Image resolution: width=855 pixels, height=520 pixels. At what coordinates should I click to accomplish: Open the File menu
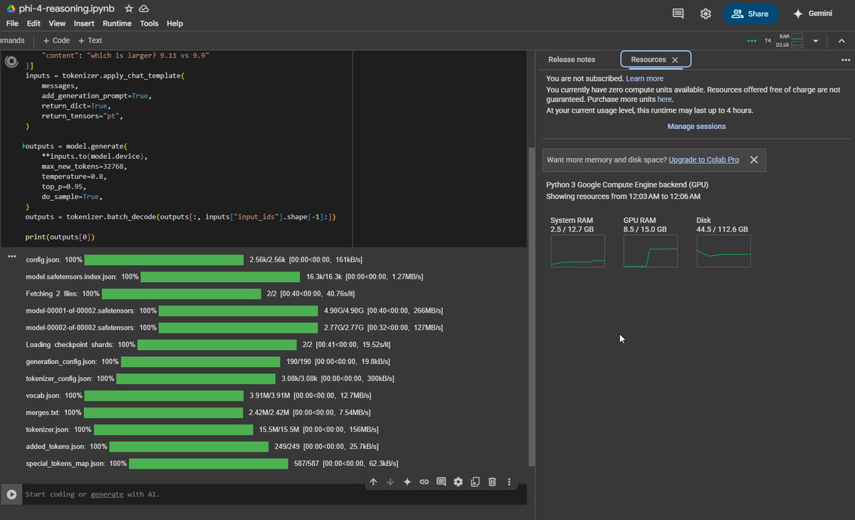click(11, 24)
